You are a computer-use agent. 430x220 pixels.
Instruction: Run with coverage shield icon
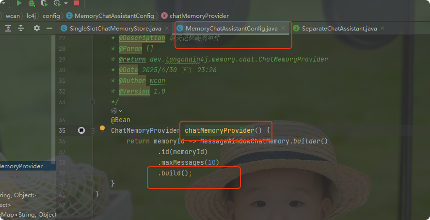click(44, 3)
